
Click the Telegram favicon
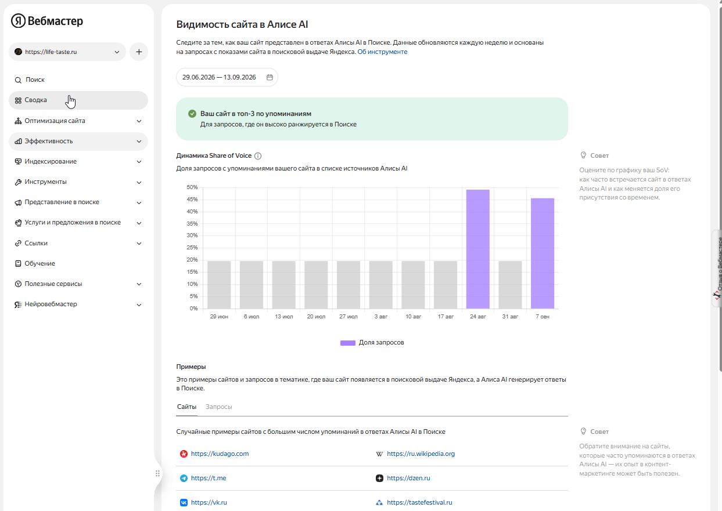tap(184, 478)
